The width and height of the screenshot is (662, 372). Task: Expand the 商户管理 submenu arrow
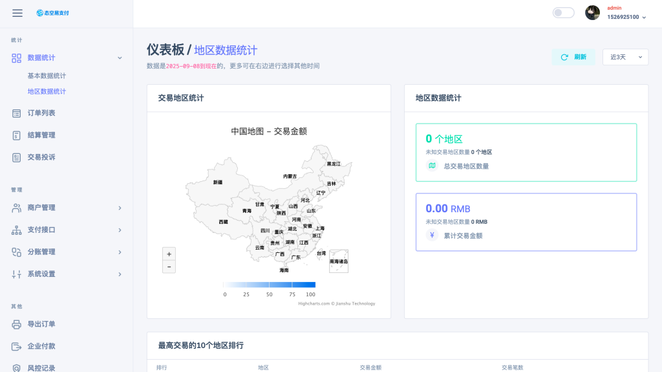pos(120,208)
